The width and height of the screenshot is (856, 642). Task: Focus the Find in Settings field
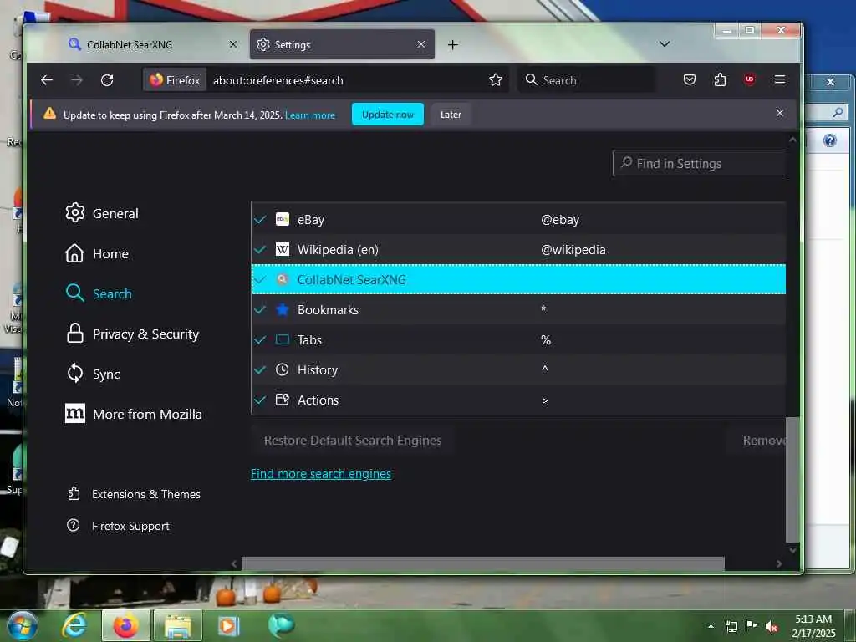[x=700, y=163]
